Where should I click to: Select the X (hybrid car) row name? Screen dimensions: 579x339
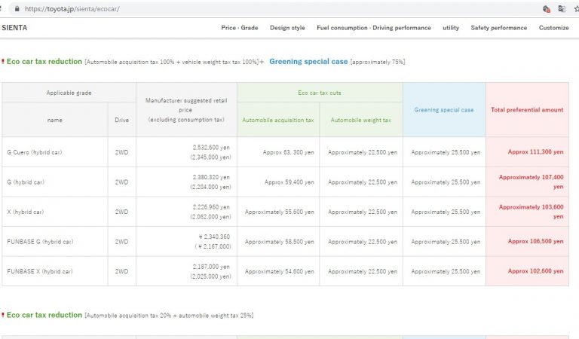[25, 212]
